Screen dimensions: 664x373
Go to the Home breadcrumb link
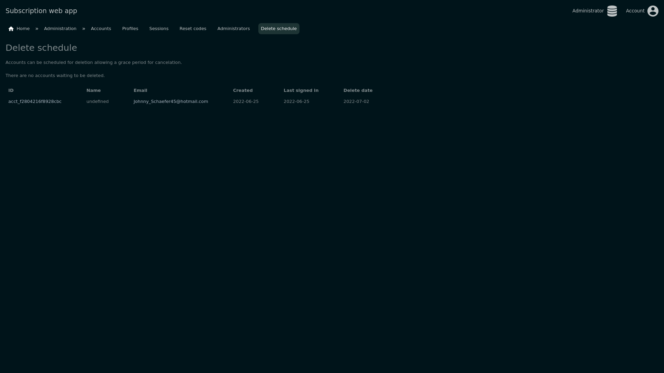(23, 29)
